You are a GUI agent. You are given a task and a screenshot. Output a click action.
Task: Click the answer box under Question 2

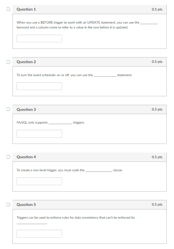[39, 86]
